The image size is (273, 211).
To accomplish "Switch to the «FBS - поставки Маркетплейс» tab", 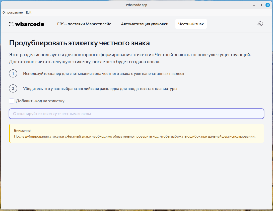I will 84,24.
